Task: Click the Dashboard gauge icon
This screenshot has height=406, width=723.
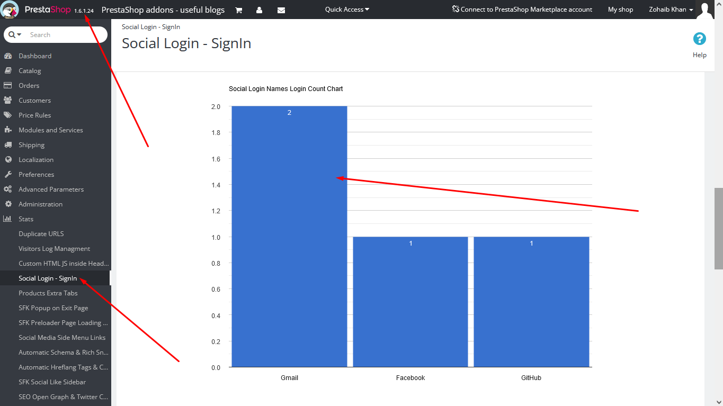Action: (x=8, y=56)
